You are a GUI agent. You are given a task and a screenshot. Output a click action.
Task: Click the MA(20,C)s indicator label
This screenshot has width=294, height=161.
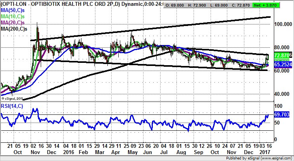pos(12,23)
